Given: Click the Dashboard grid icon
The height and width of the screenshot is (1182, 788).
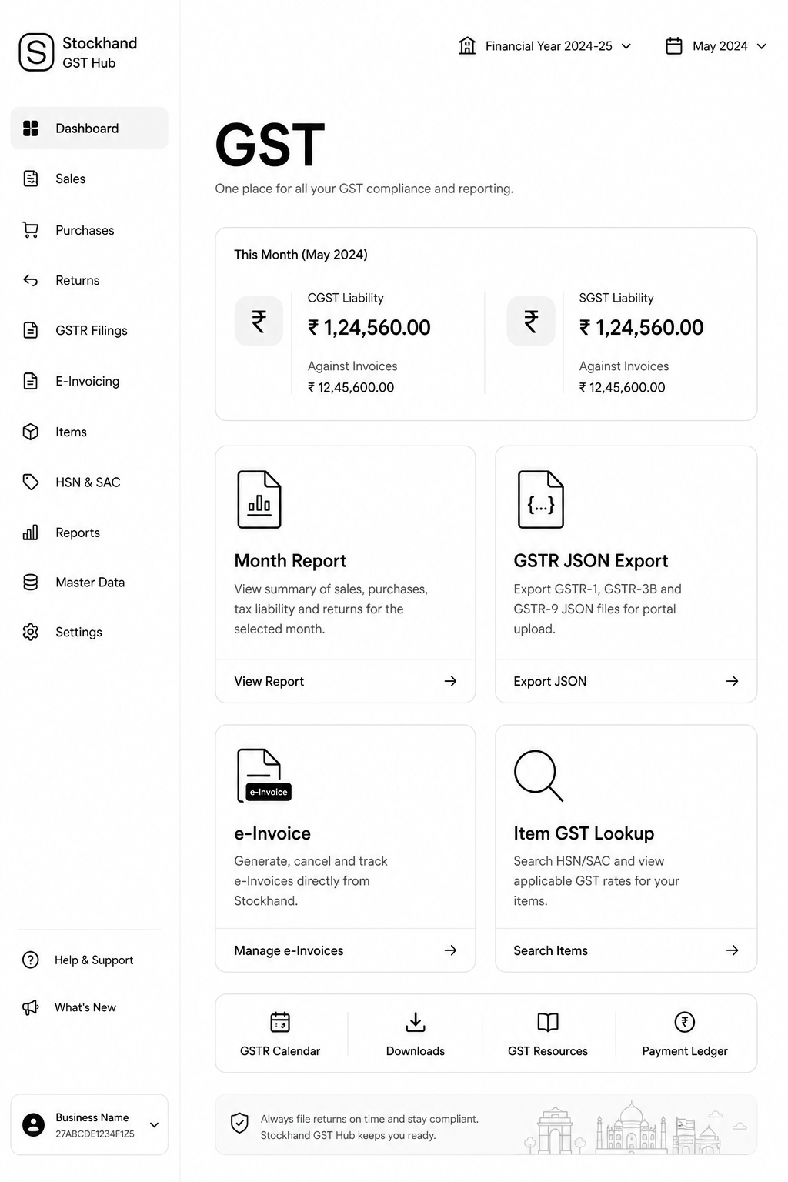Looking at the screenshot, I should (31, 129).
